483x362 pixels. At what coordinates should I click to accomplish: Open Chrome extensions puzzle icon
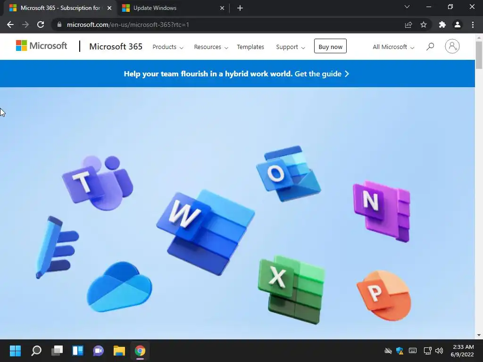click(442, 25)
